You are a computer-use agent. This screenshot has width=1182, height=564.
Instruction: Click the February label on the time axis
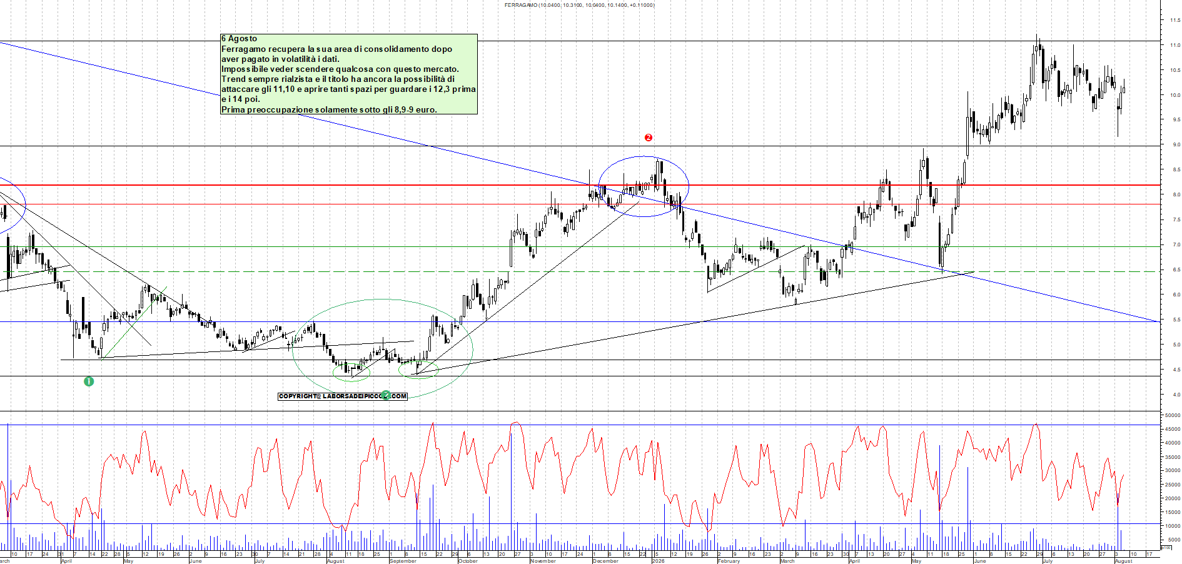tap(729, 561)
